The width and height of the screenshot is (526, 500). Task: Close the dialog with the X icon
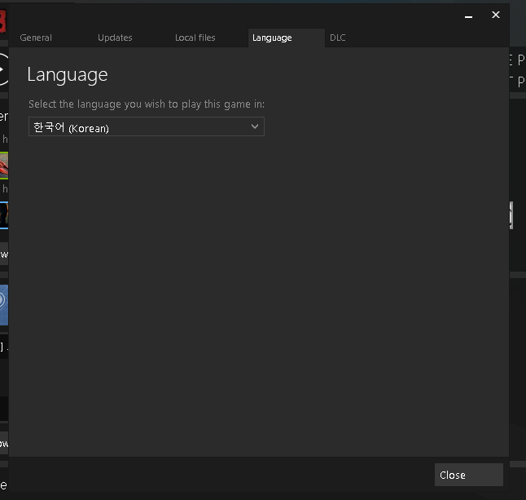click(495, 15)
